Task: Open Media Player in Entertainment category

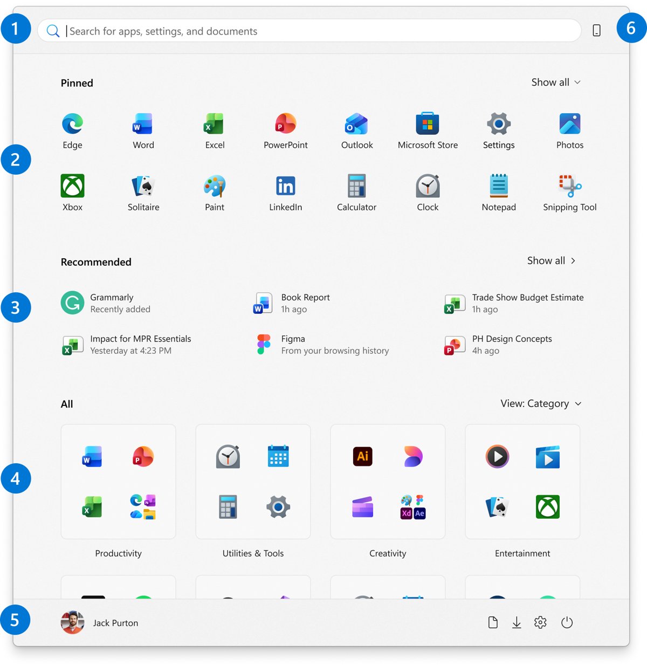Action: (x=497, y=457)
